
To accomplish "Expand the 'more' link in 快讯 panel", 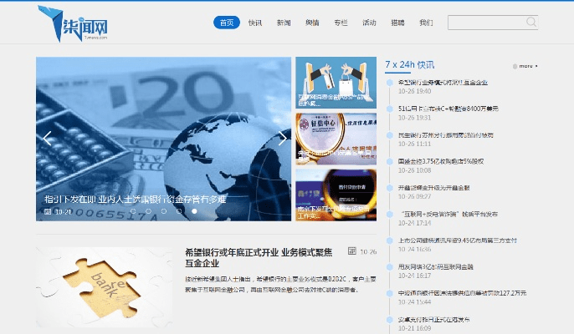I will click(525, 65).
